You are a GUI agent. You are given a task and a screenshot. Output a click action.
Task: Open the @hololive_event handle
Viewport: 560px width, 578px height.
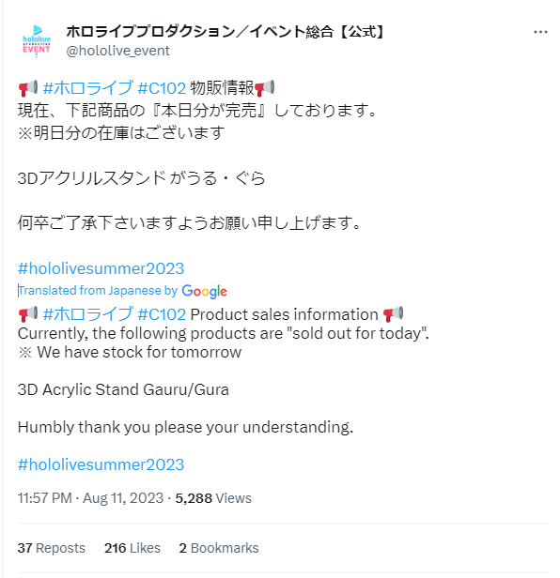tap(117, 51)
